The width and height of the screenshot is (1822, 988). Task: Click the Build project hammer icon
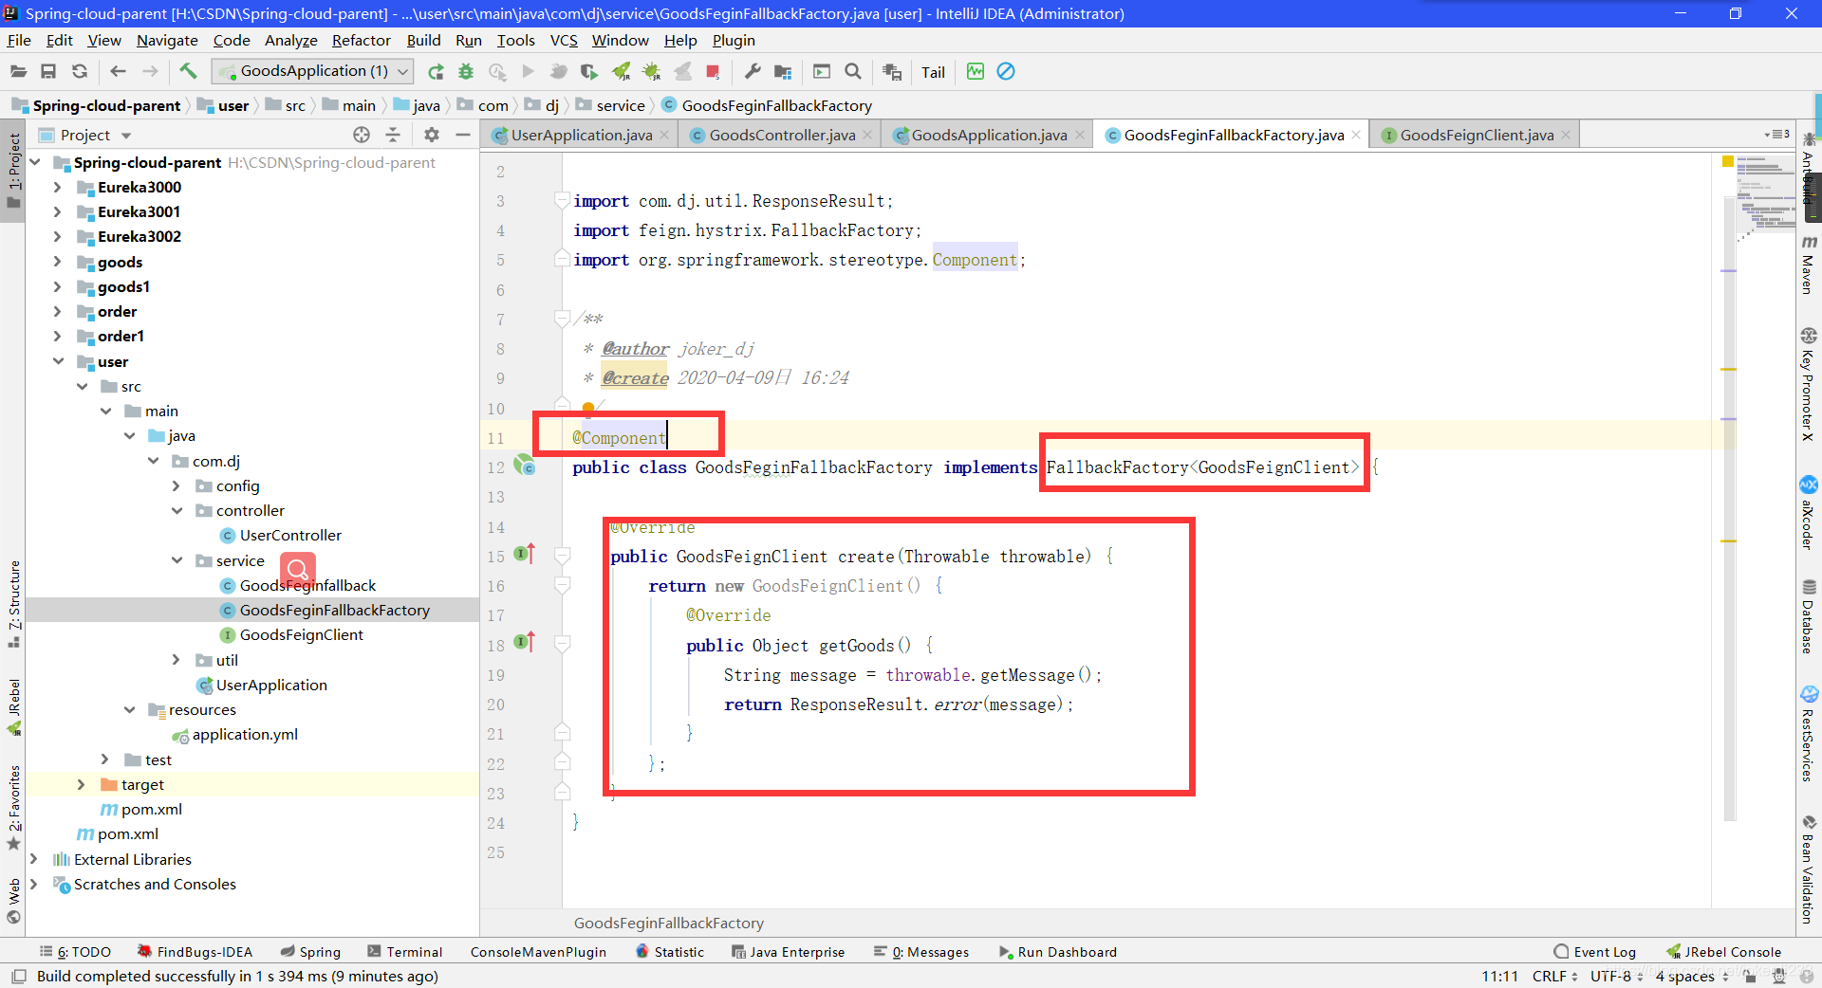tap(188, 71)
